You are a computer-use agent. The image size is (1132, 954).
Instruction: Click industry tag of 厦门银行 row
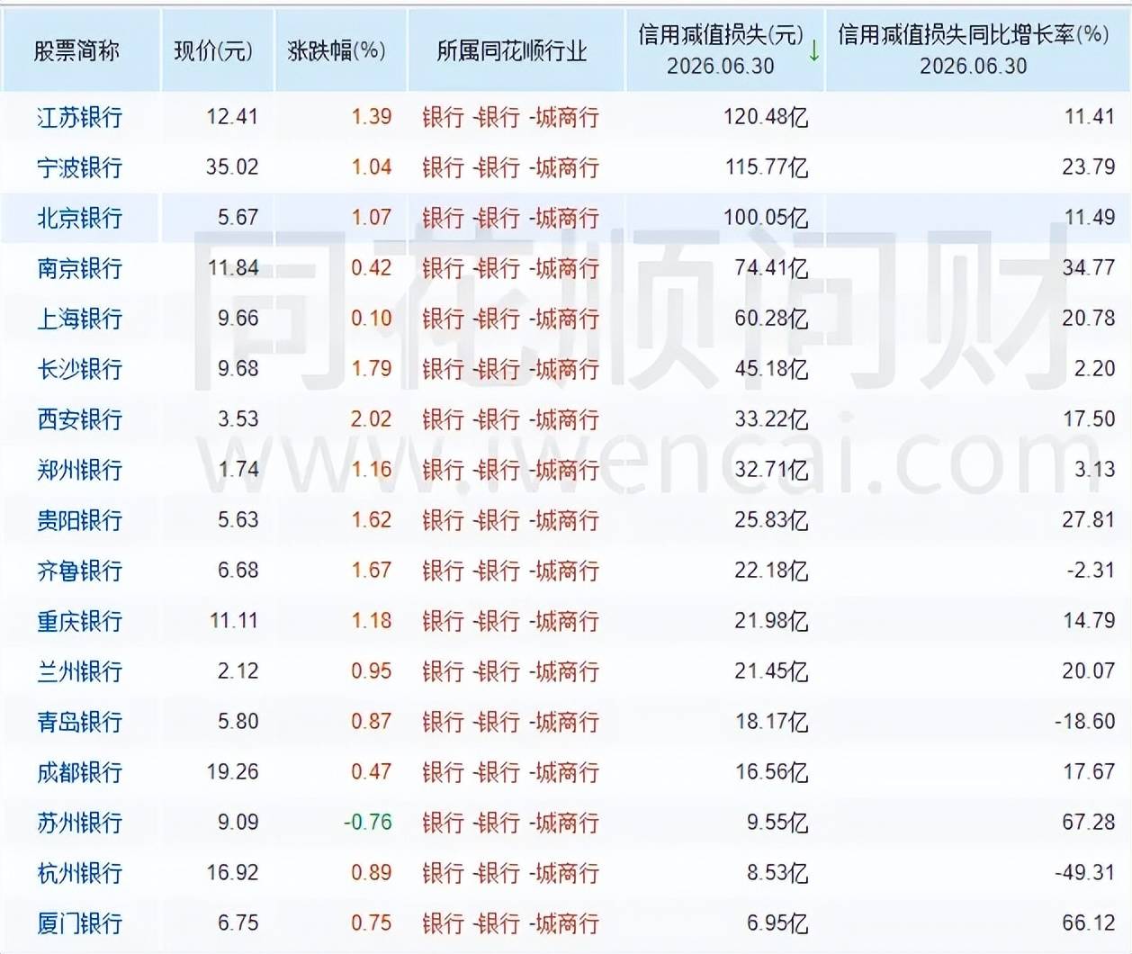(x=510, y=923)
